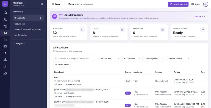Image resolution: width=211 pixels, height=108 pixels.
Task: Click the Audience column header
Action: click(138, 72)
